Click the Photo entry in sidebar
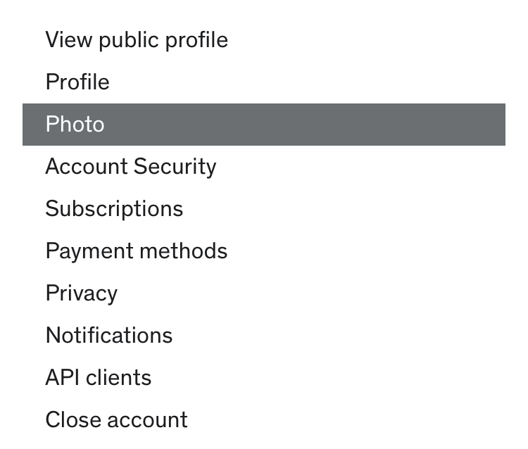Viewport: 528px width, 449px height. [75, 125]
